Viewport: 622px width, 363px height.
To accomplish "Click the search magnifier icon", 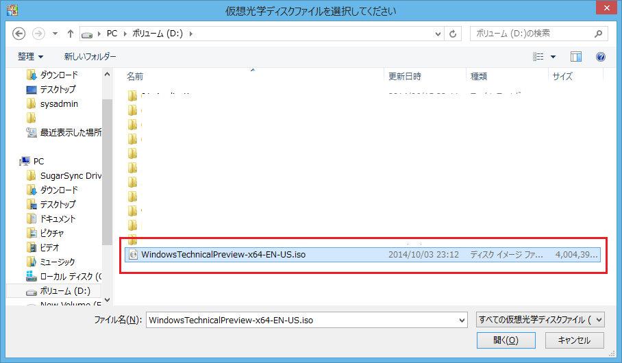I will pos(598,34).
